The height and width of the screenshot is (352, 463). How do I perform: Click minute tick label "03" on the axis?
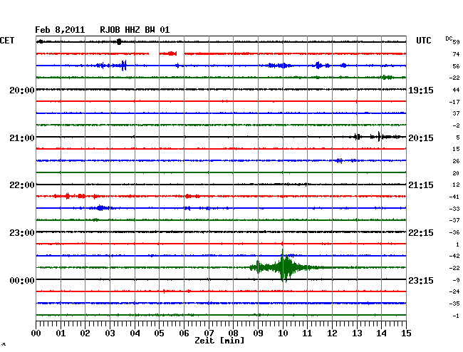click(x=110, y=333)
